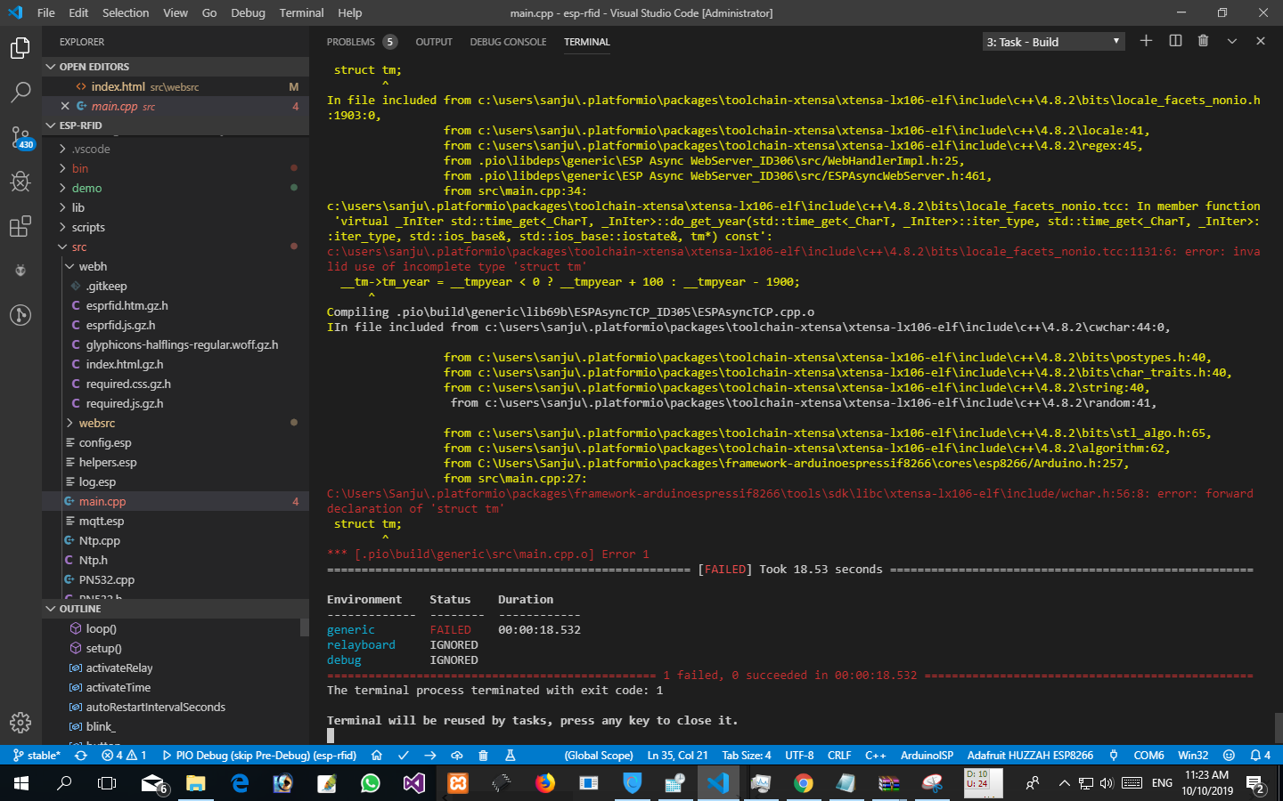Open the Extensions view in the activity bar
1283x801 pixels.
(20, 226)
